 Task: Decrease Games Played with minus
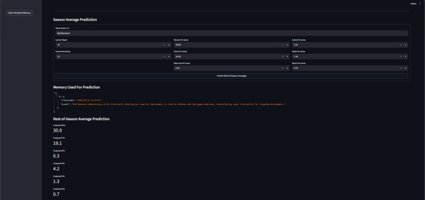[165, 45]
